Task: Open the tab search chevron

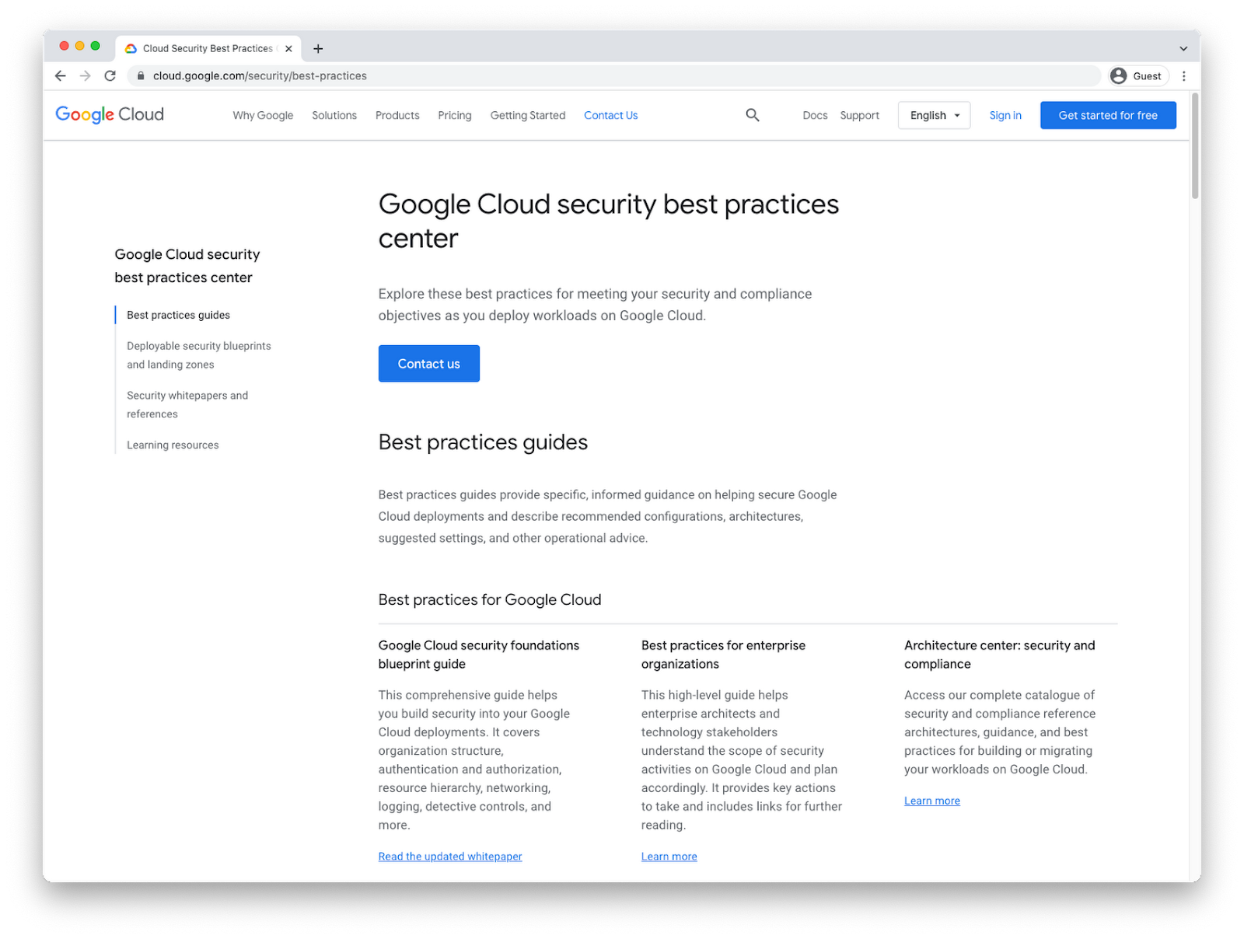Action: pos(1183,48)
